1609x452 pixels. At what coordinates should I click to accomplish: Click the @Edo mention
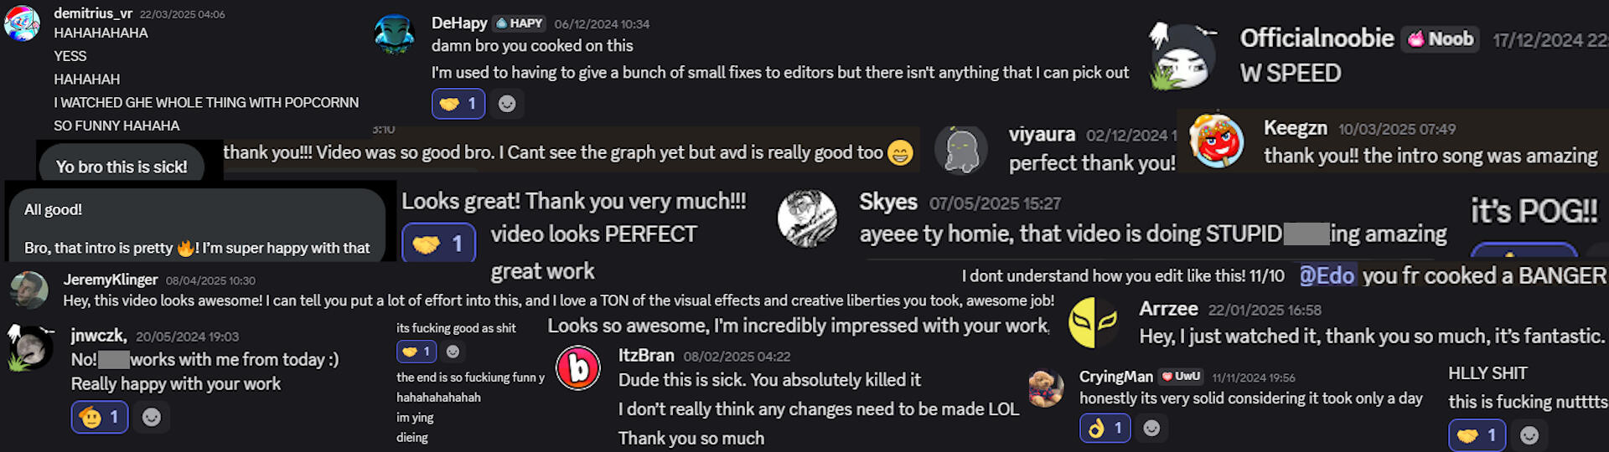[x=1327, y=275]
